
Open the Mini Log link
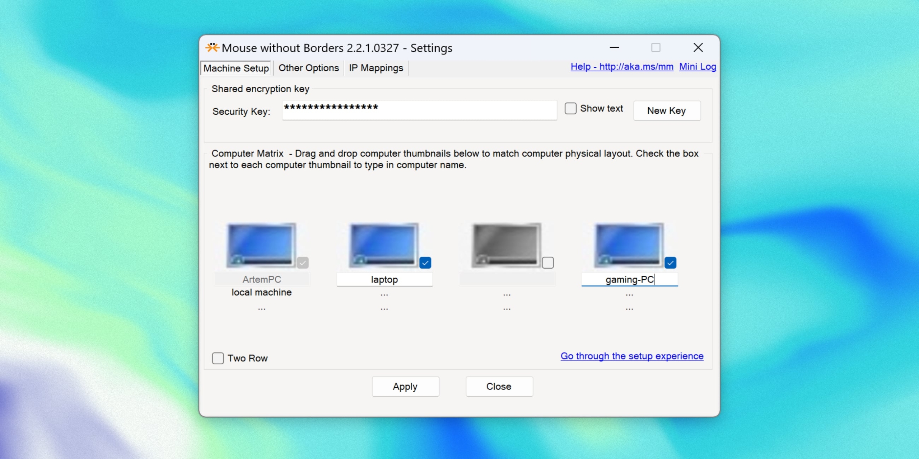[x=698, y=67]
